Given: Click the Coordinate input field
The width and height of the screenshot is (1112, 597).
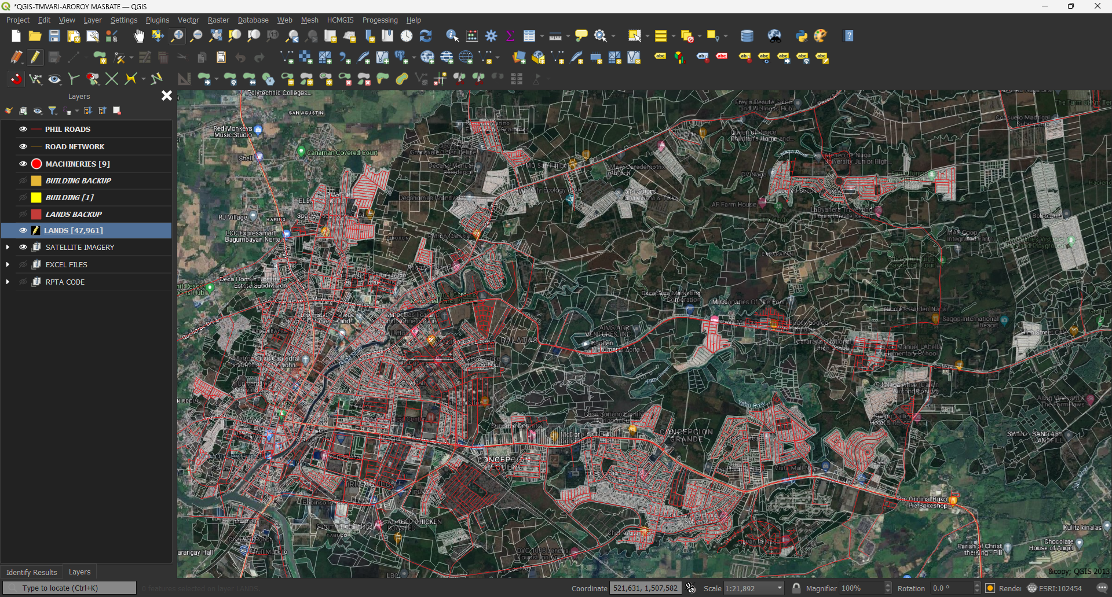Looking at the screenshot, I should point(645,588).
